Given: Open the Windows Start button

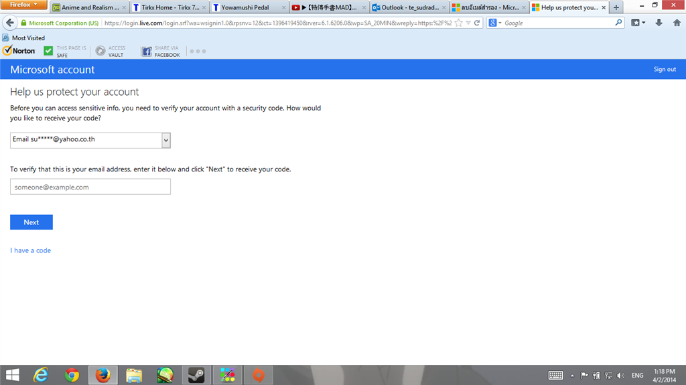Looking at the screenshot, I should click(x=13, y=375).
